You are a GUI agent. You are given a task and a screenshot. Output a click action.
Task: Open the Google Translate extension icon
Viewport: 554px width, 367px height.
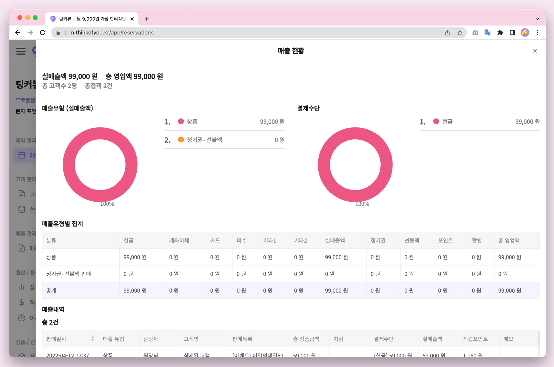click(x=487, y=32)
